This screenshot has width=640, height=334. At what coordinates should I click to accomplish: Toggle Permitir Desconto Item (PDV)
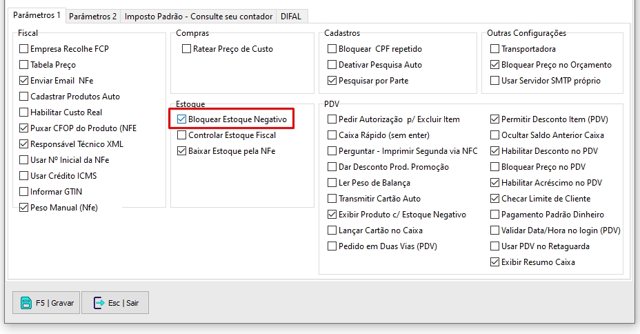click(495, 119)
